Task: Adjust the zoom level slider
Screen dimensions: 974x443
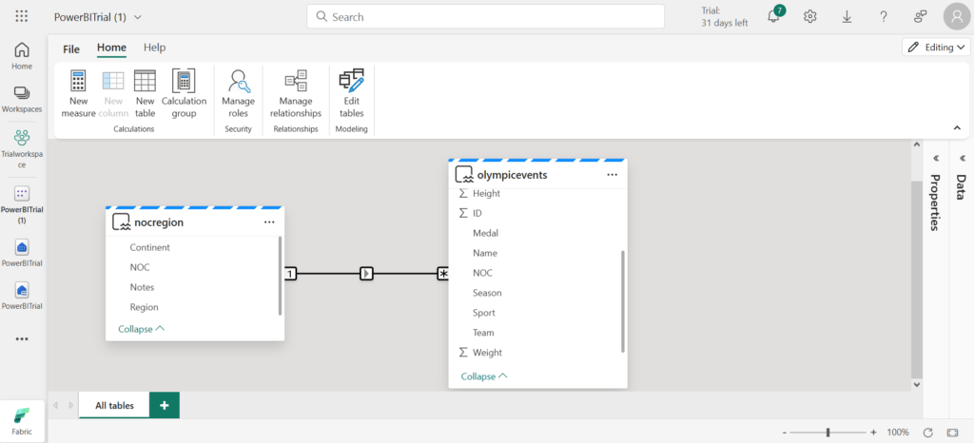Action: pyautogui.click(x=828, y=433)
